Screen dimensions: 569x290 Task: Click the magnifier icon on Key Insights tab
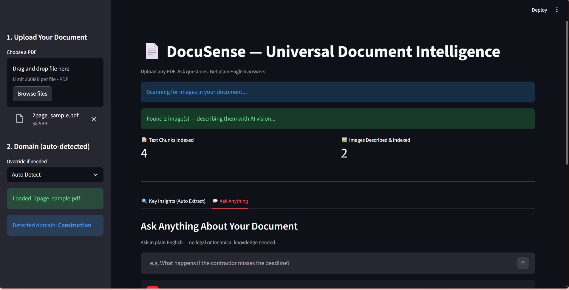point(144,201)
